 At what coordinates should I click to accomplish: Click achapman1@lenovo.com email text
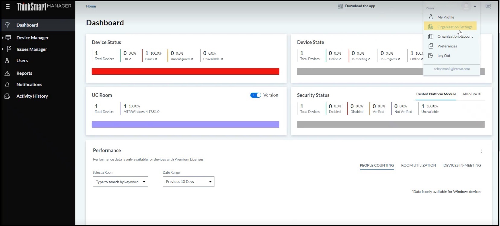coord(451,69)
